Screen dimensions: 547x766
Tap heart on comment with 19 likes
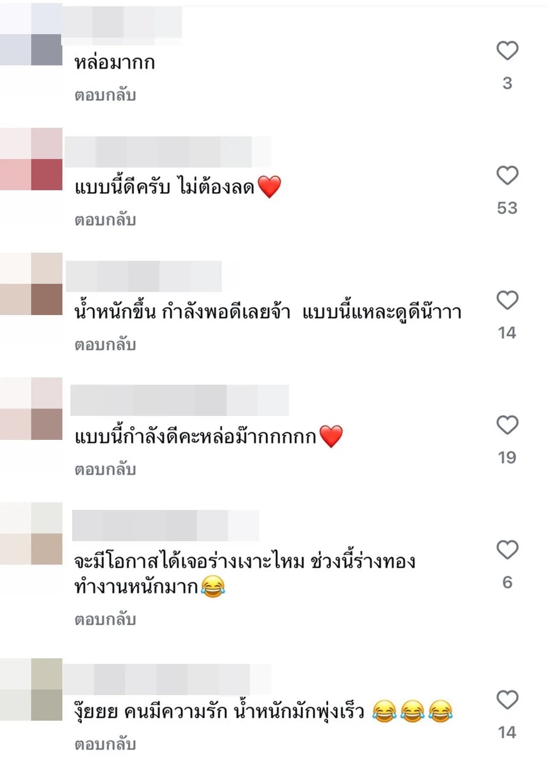[x=507, y=425]
